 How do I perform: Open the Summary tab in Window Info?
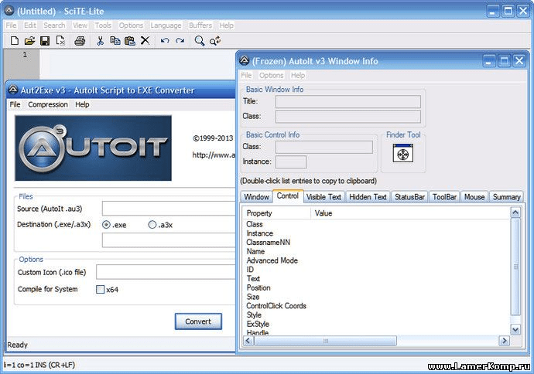tap(506, 197)
